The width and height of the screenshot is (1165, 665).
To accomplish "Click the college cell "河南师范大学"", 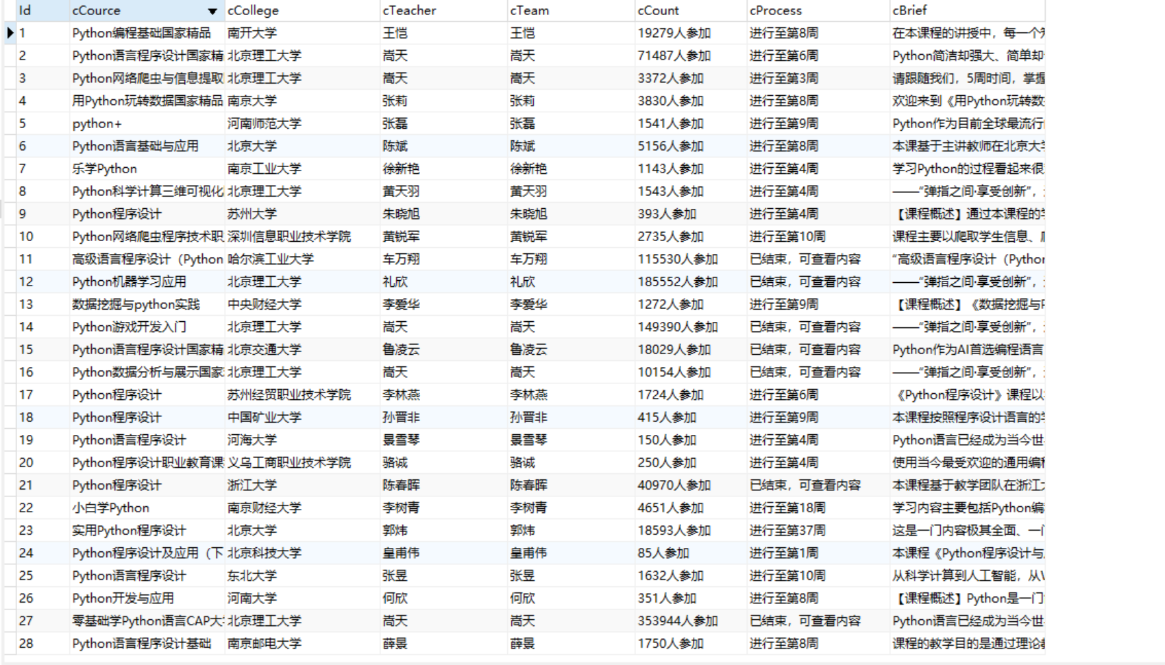I will coord(302,123).
